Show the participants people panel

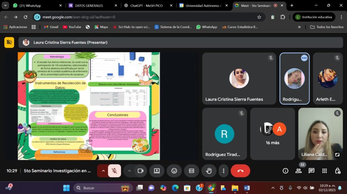(x=298, y=171)
